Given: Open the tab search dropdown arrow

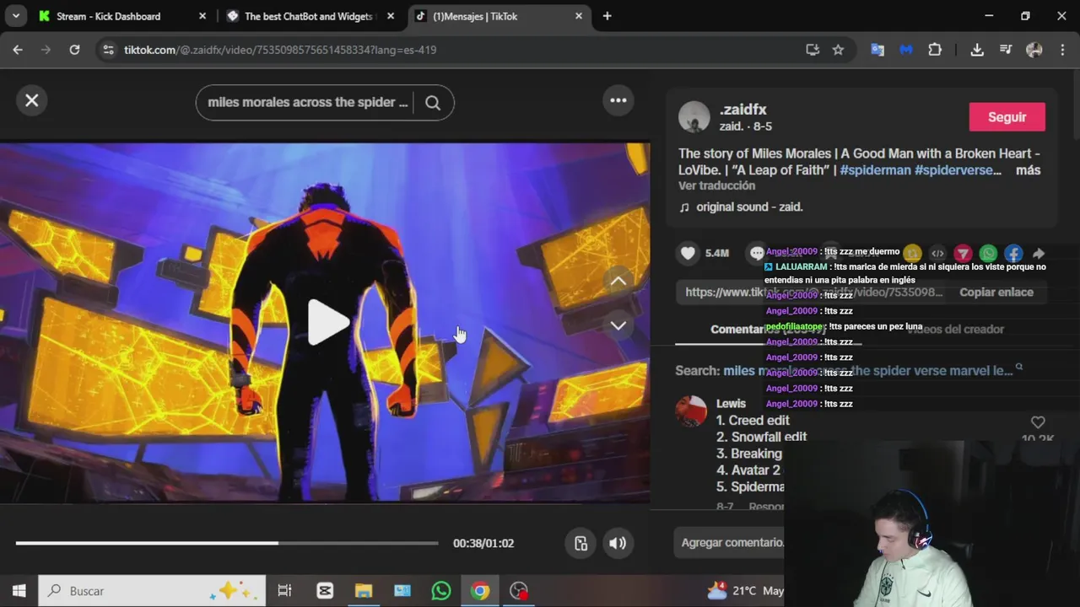Looking at the screenshot, I should [x=16, y=16].
